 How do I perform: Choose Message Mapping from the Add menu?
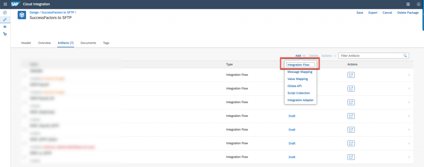pyautogui.click(x=300, y=72)
